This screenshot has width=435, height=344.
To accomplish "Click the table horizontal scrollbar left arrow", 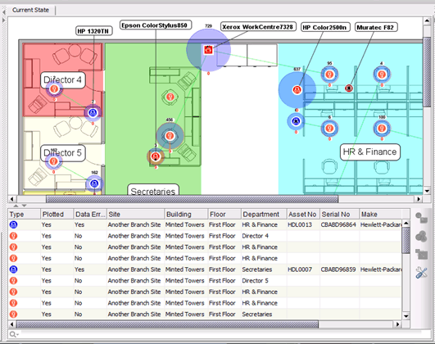I will [x=12, y=324].
